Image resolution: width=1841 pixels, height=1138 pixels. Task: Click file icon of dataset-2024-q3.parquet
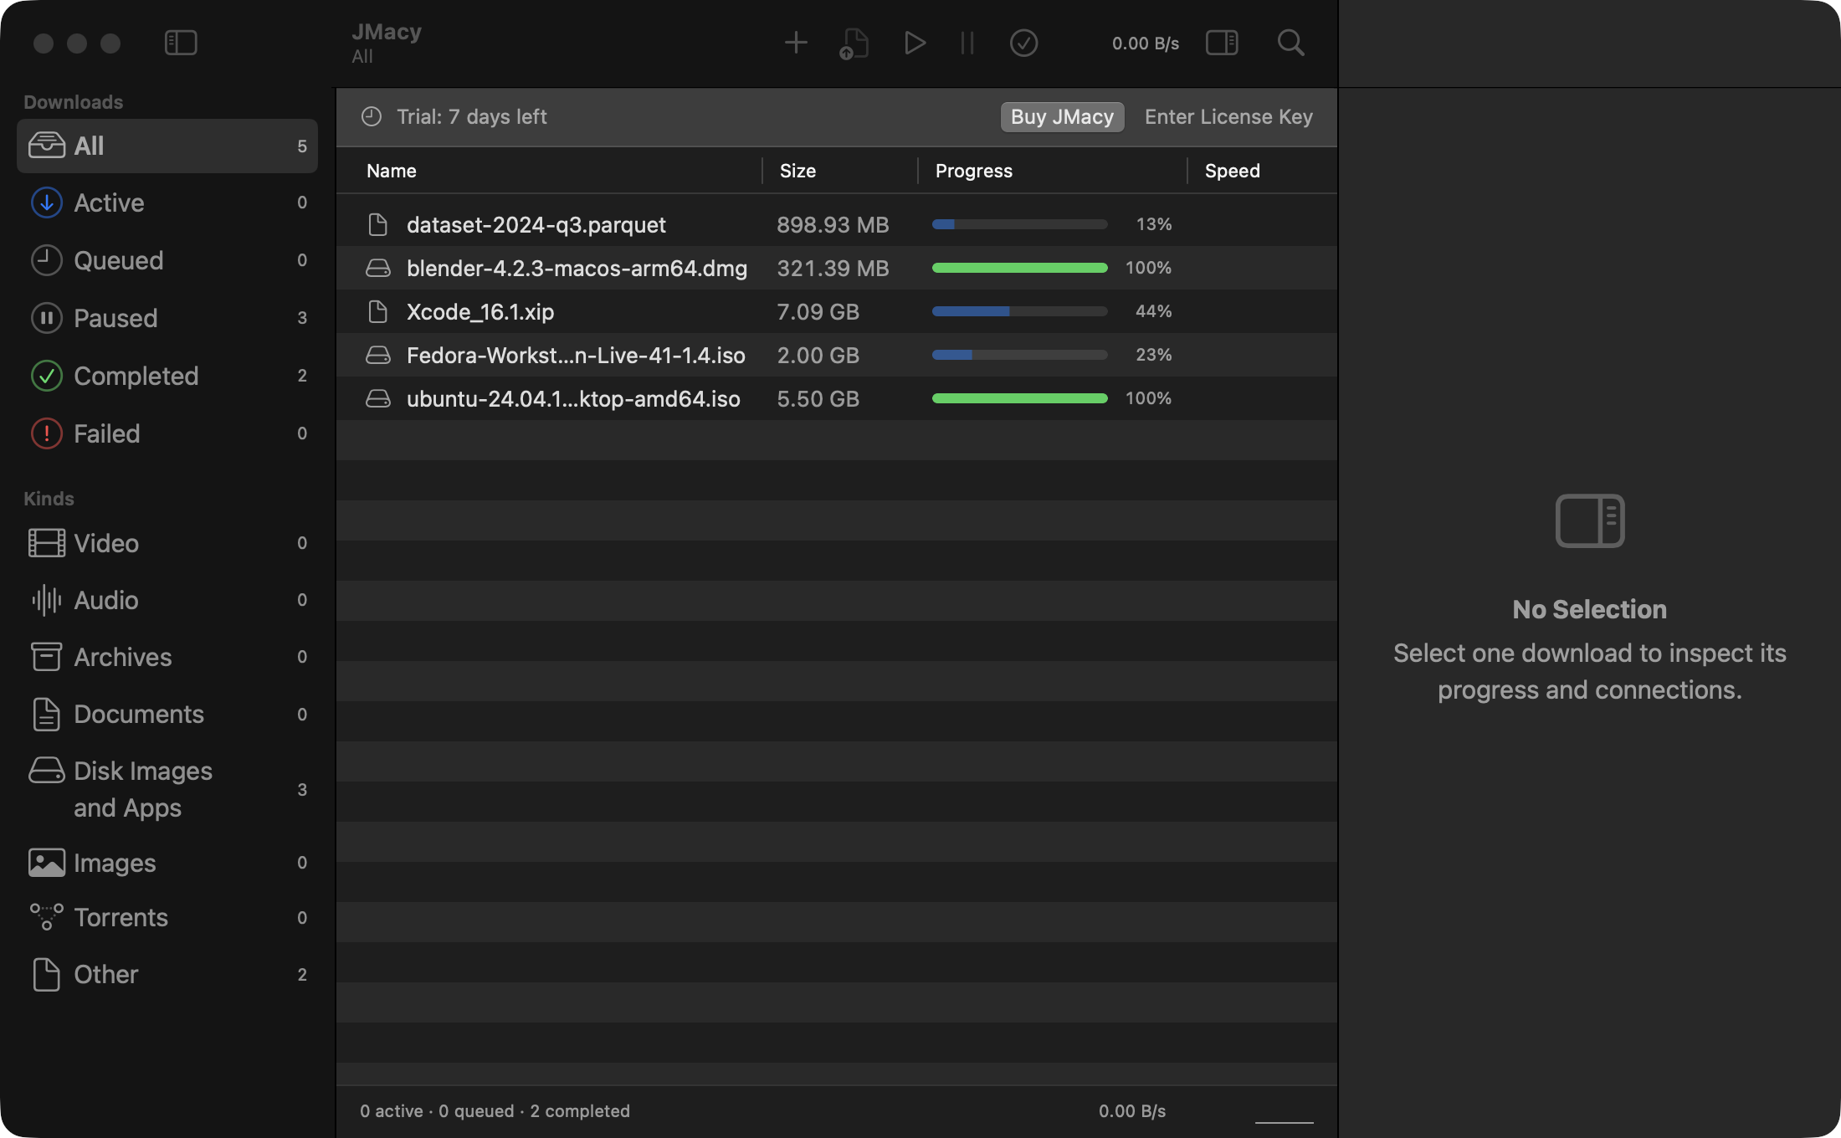377,224
